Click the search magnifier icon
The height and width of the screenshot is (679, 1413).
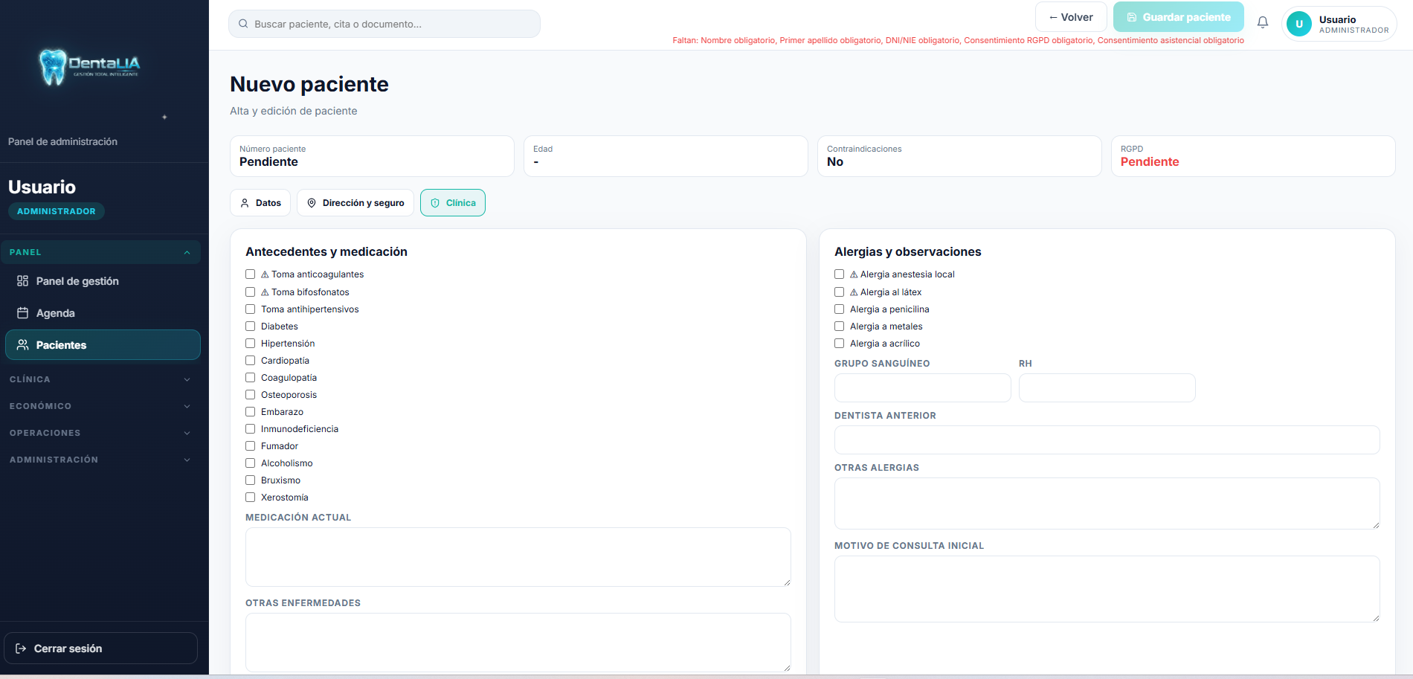(243, 24)
